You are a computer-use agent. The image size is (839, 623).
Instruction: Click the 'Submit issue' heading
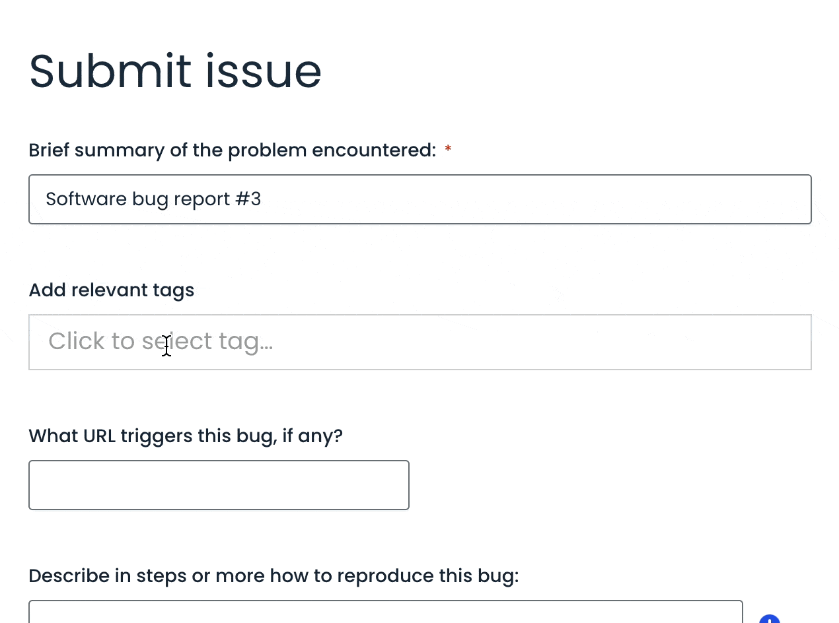[175, 71]
